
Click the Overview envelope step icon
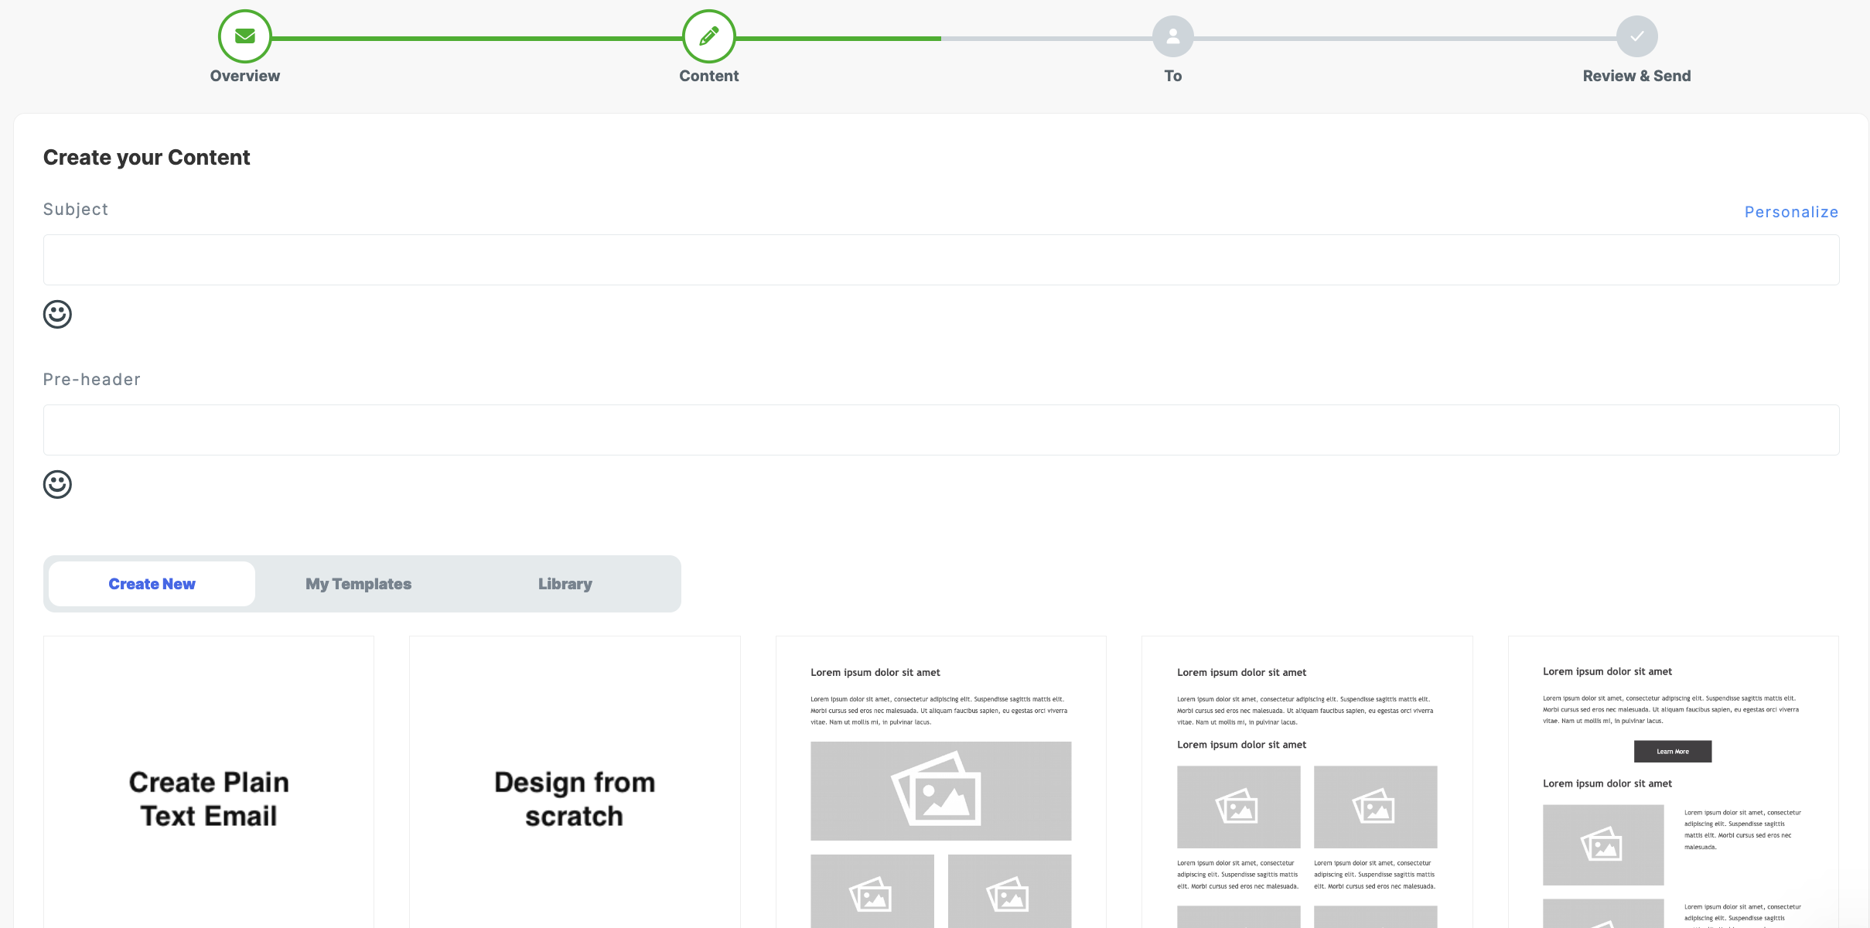coord(244,36)
